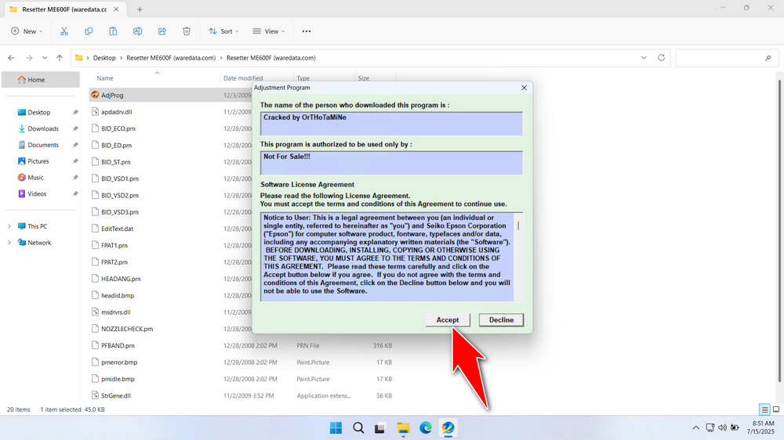Image resolution: width=784 pixels, height=440 pixels.
Task: Open Task View on the taskbar
Action: point(380,428)
